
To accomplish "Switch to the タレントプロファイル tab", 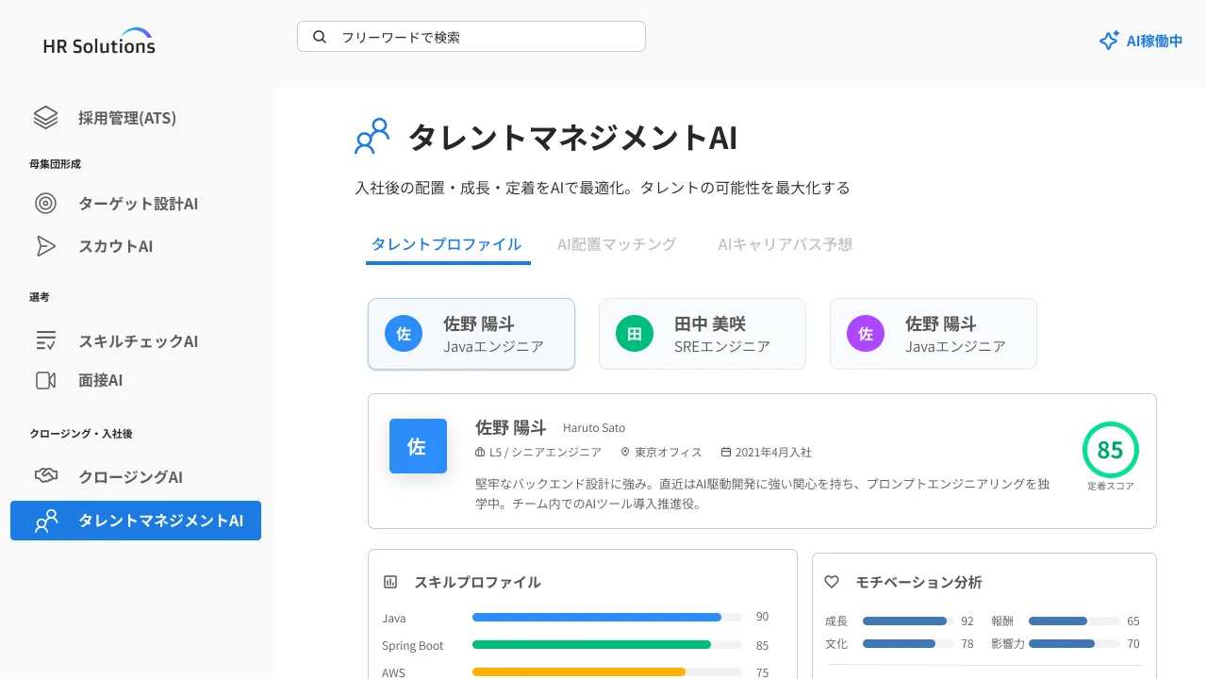I will pyautogui.click(x=446, y=244).
